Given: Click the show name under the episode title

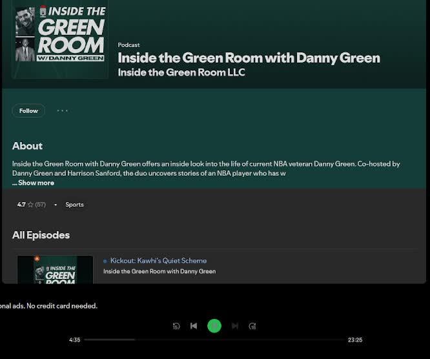Looking at the screenshot, I should coord(159,271).
